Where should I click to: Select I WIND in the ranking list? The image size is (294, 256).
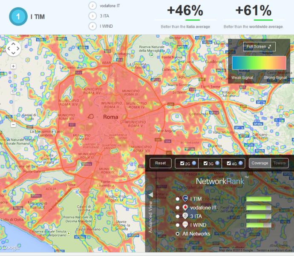(106, 26)
